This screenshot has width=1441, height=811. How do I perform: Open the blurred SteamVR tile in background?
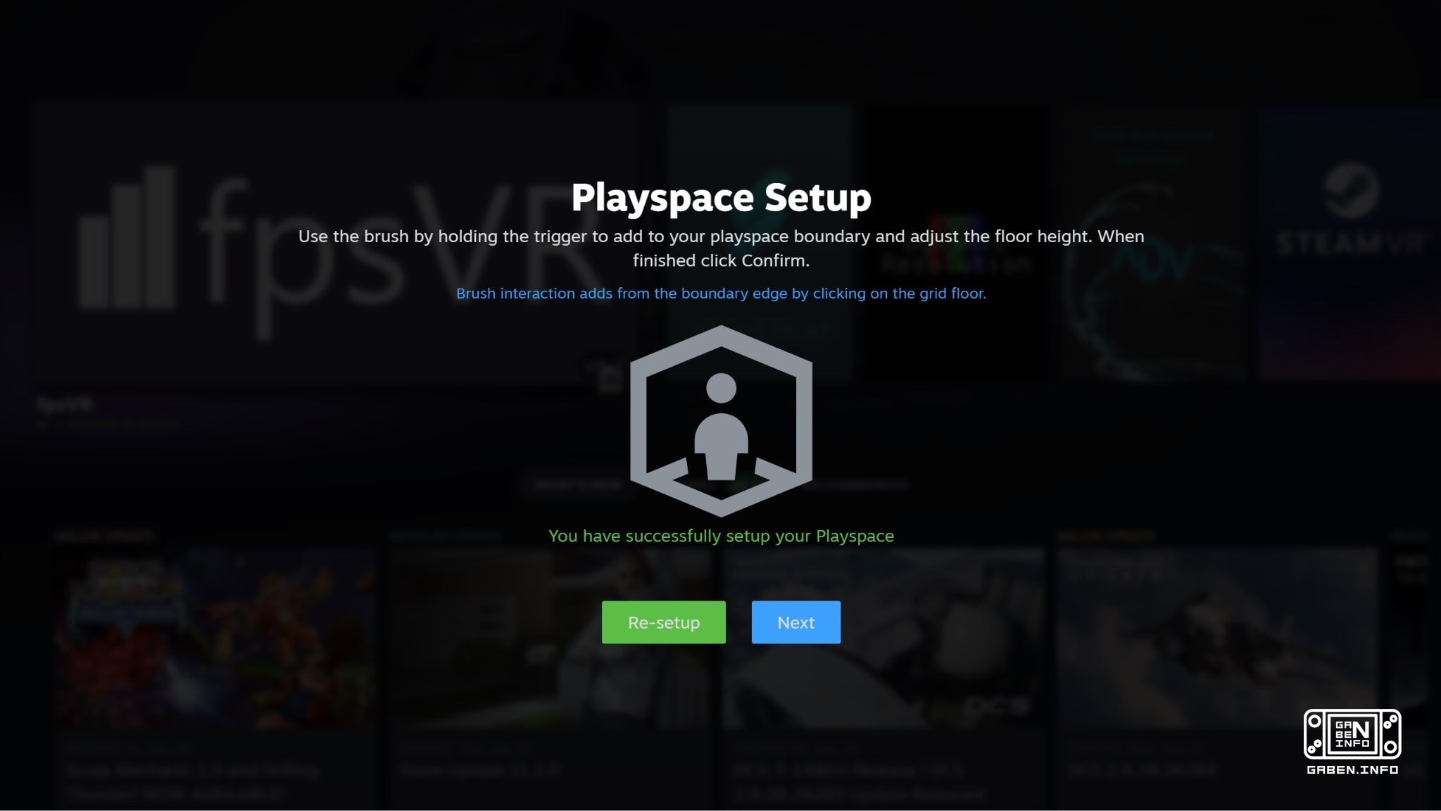(1349, 243)
